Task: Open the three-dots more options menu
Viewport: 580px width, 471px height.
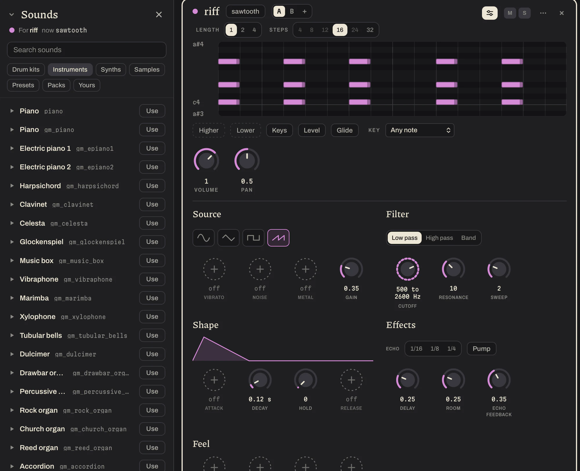Action: (x=543, y=13)
